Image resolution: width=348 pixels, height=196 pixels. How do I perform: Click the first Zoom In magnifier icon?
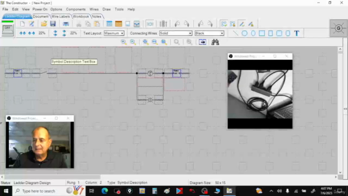[x=123, y=42]
